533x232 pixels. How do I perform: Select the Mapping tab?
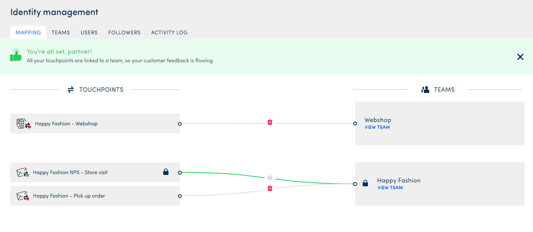(28, 32)
